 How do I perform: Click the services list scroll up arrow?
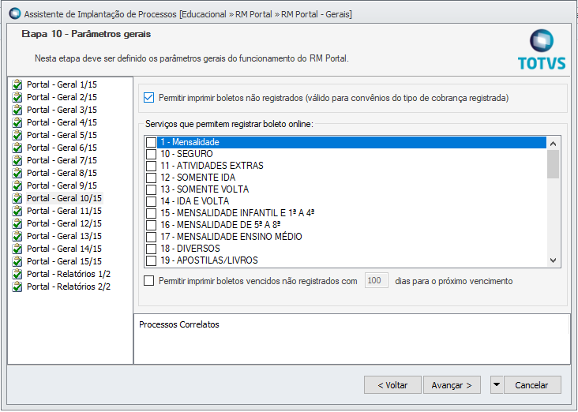coord(553,144)
